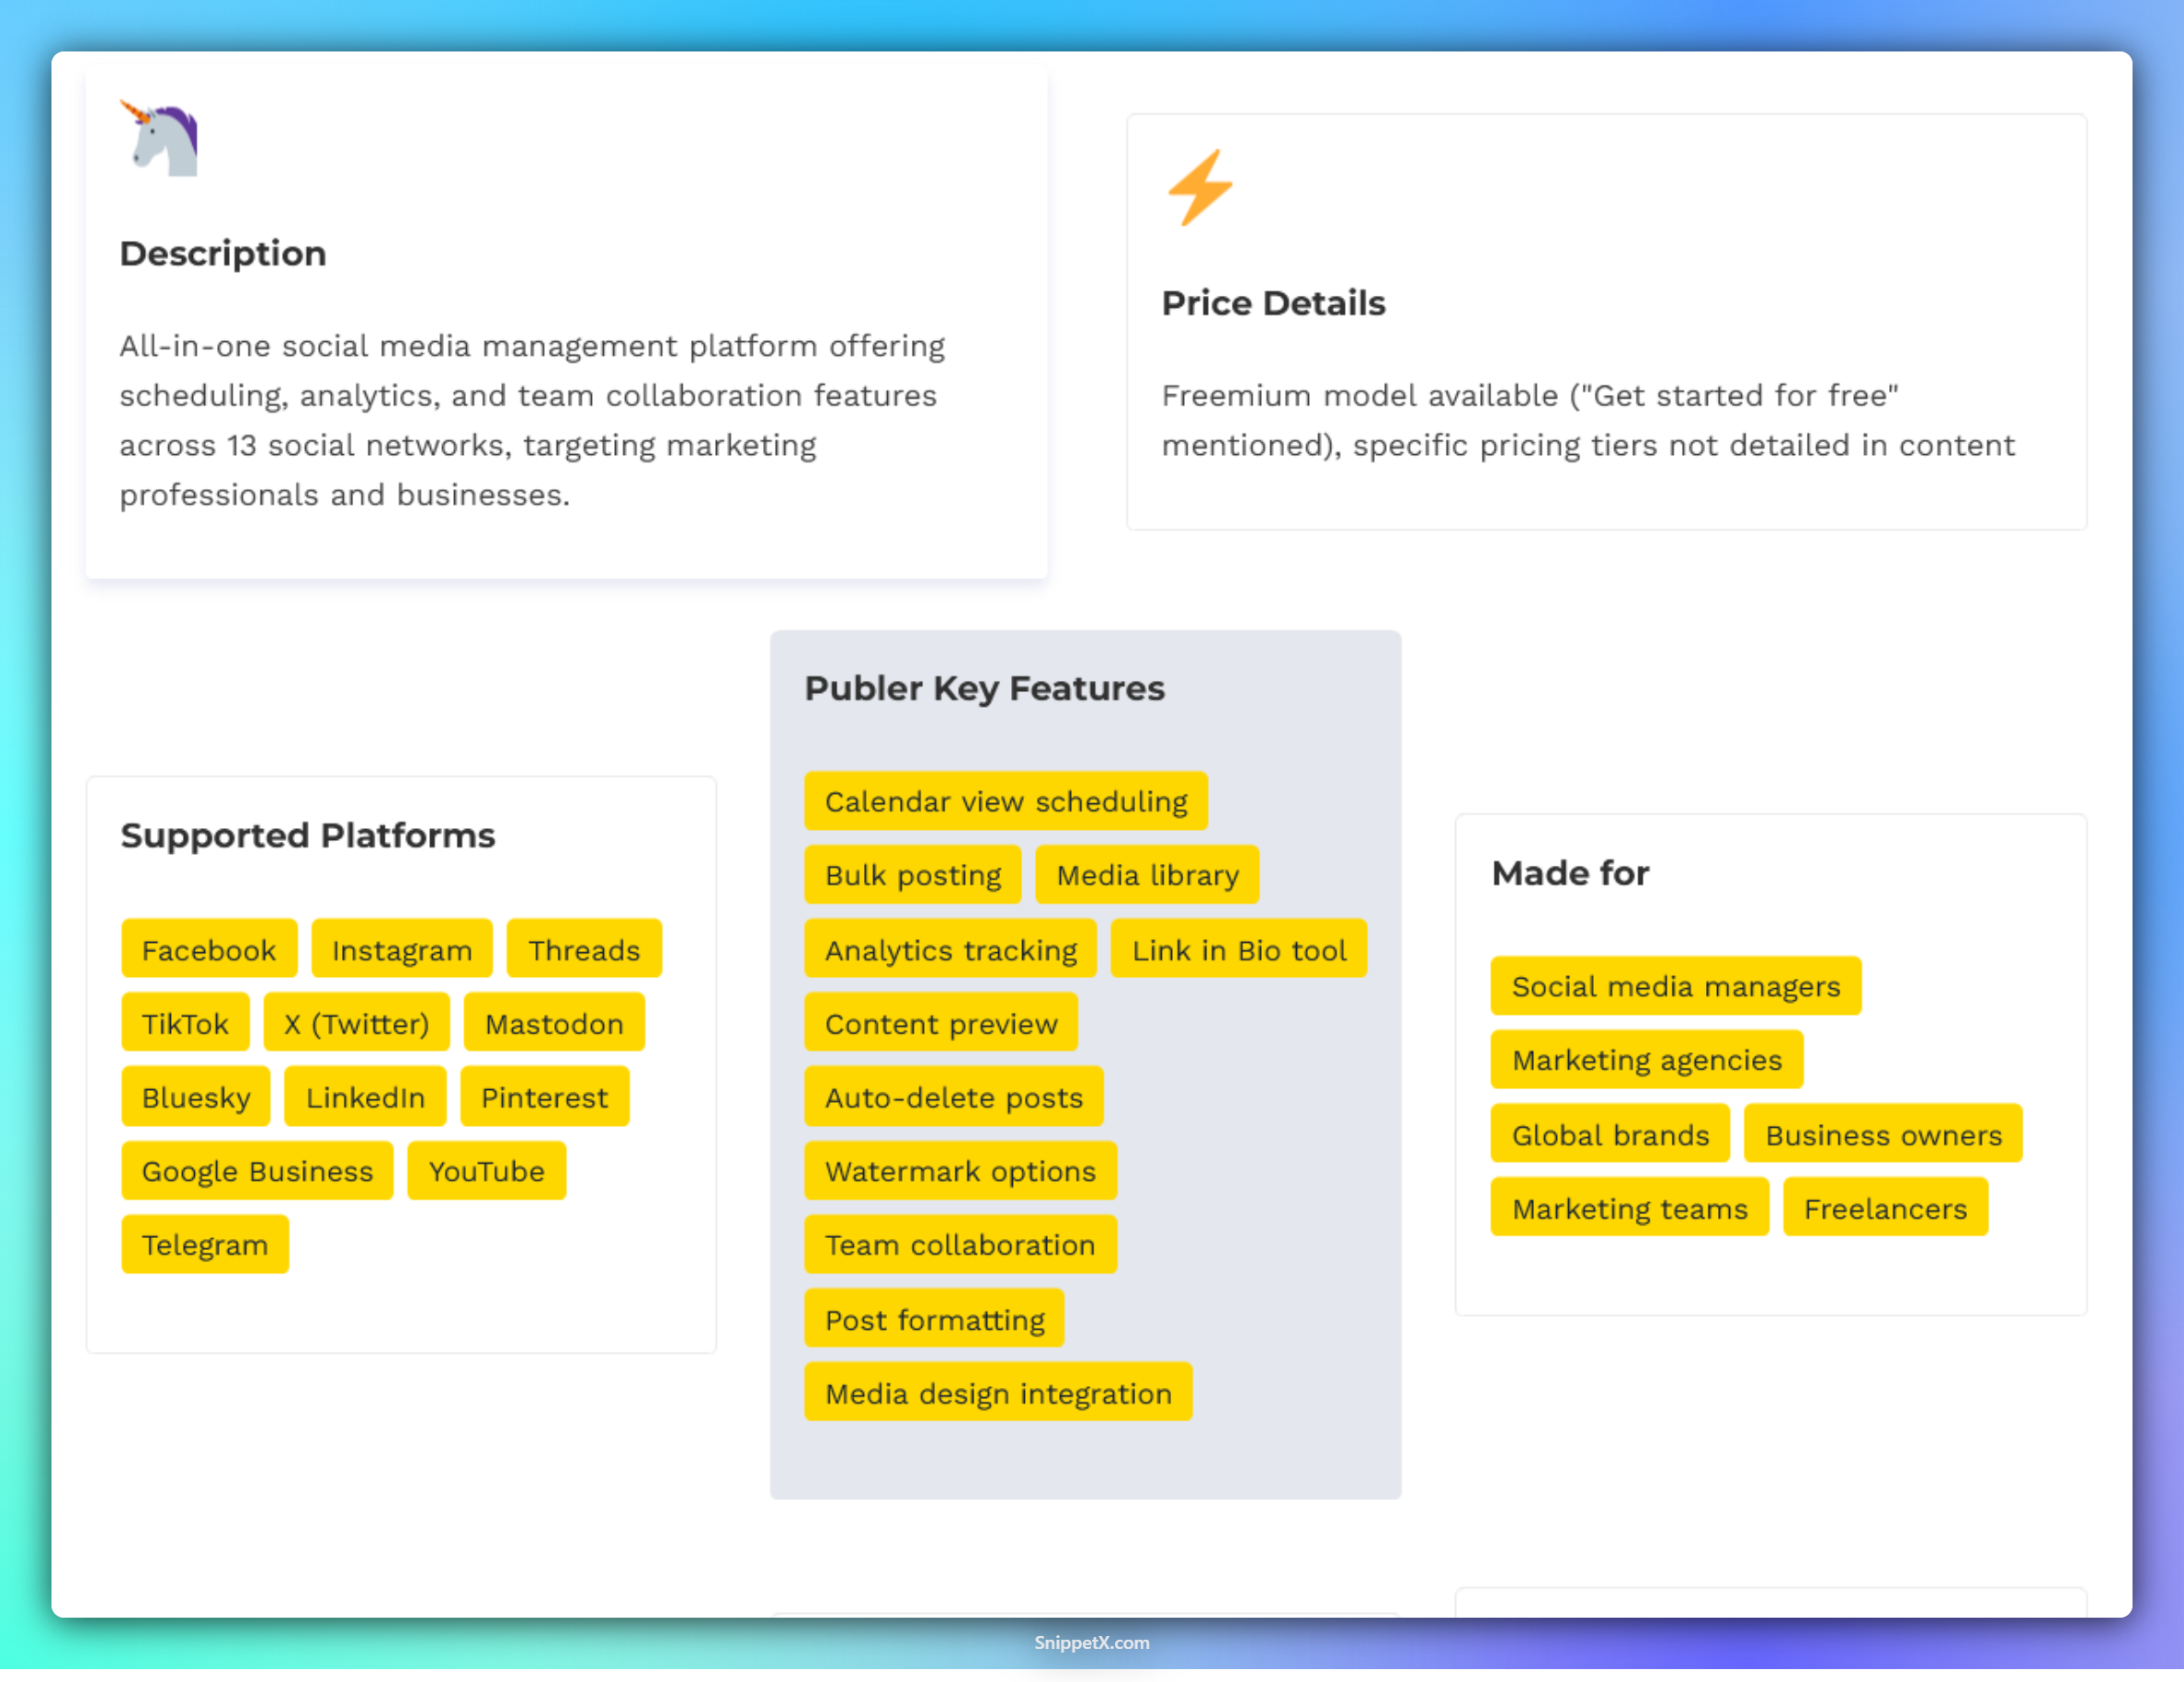Select the Mastodon tag
The image size is (2184, 1682).
(554, 1023)
